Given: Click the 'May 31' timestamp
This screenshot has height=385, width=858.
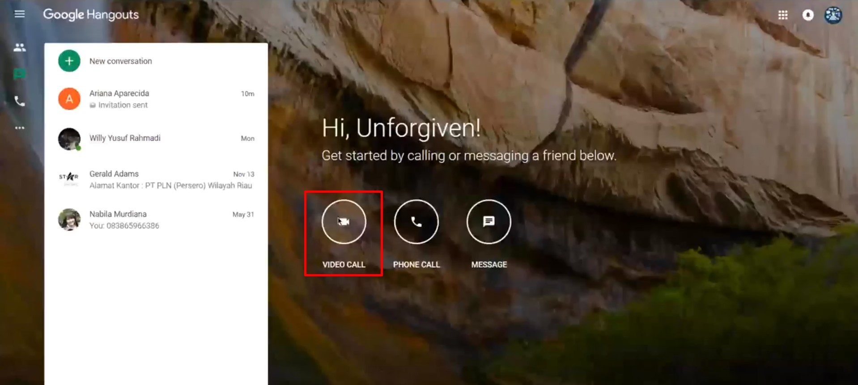Looking at the screenshot, I should (243, 215).
